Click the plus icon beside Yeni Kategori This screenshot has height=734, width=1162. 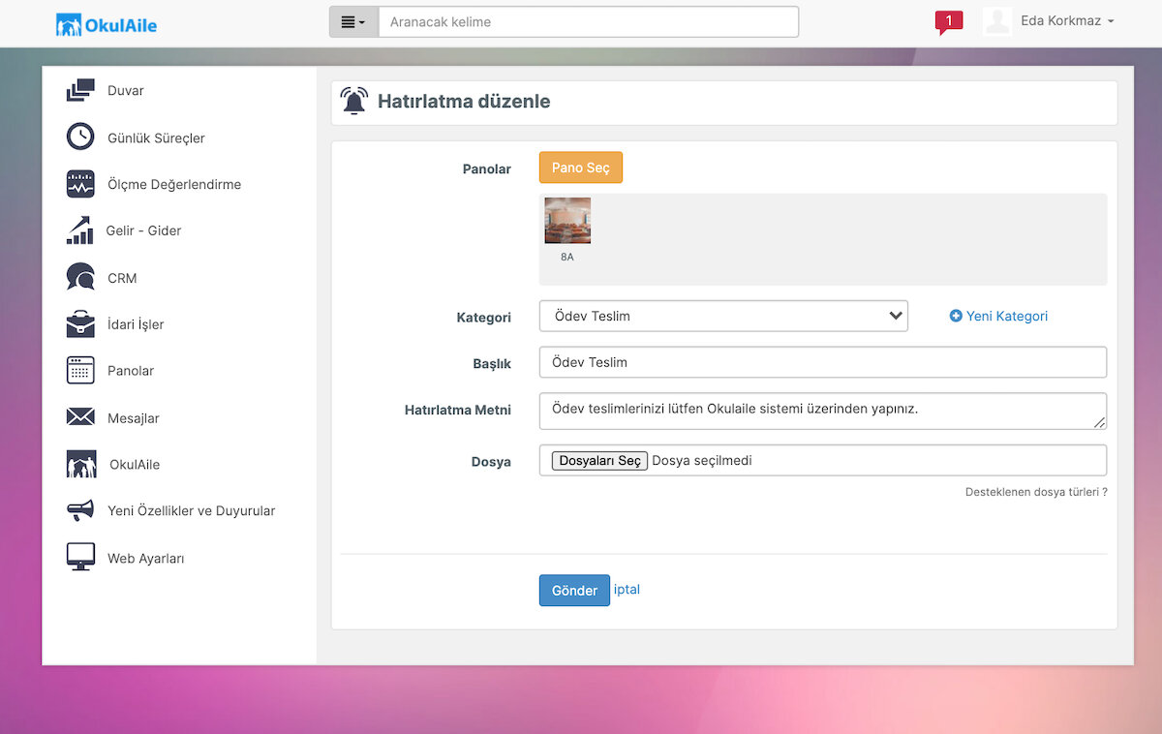[x=956, y=316]
